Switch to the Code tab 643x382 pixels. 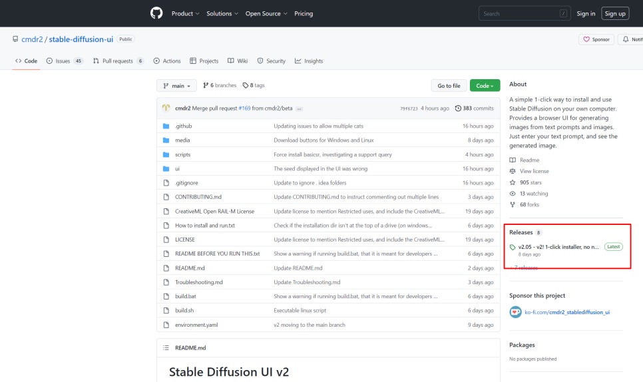26,61
